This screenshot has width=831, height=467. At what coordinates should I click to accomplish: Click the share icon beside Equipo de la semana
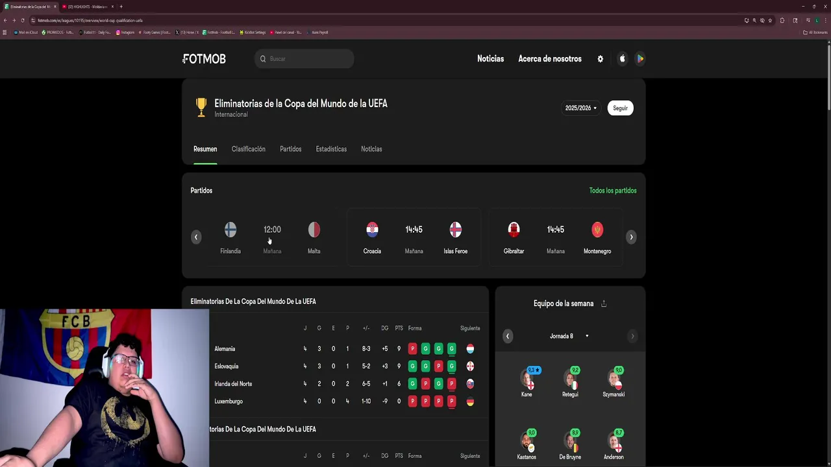click(x=604, y=304)
